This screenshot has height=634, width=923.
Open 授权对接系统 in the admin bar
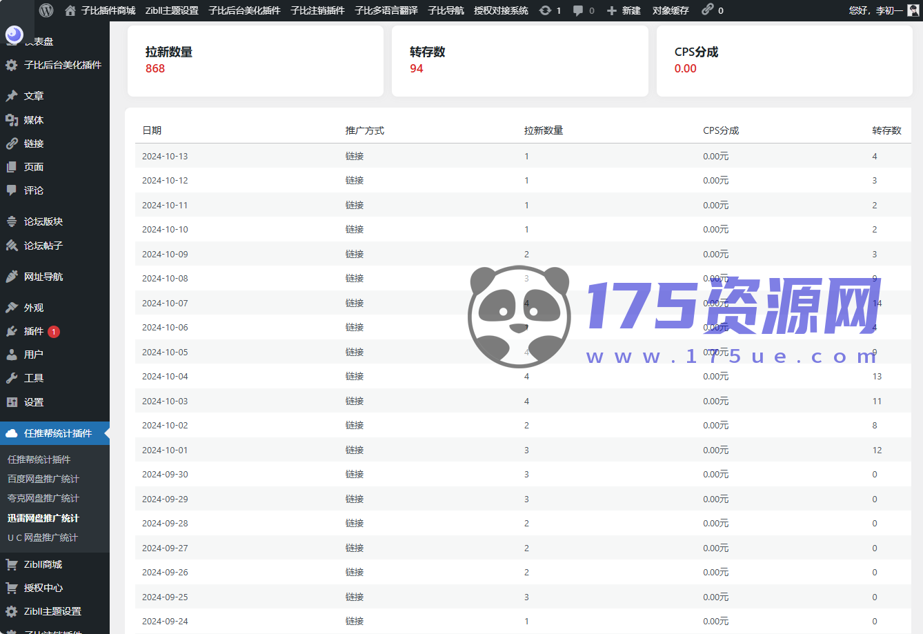point(501,10)
